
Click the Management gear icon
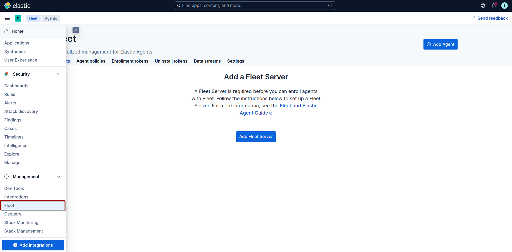[6, 177]
